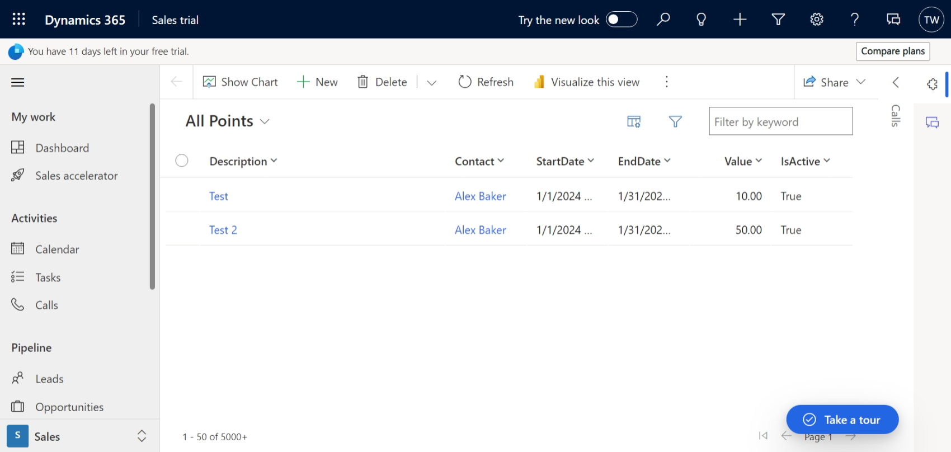Open Sales accelerator in the sidebar
Viewport: 951px width, 452px height.
pos(76,176)
